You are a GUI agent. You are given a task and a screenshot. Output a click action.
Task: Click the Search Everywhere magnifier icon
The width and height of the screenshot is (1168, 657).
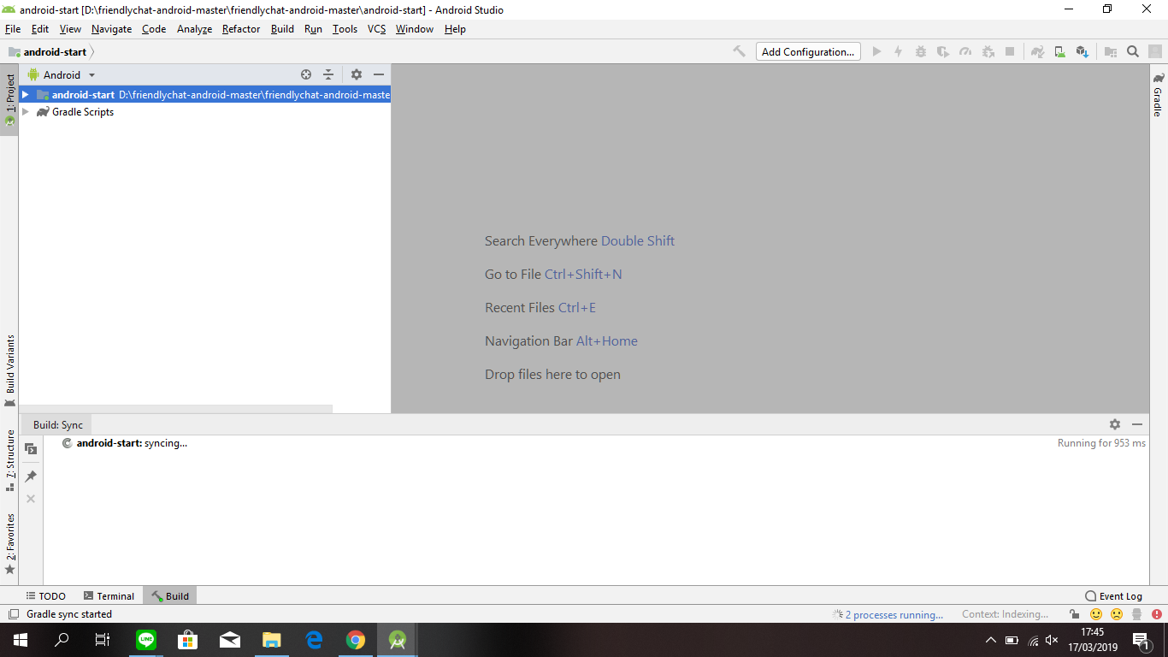1133,51
